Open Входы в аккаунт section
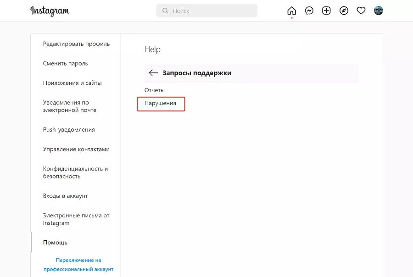The image size is (413, 277). pyautogui.click(x=65, y=196)
